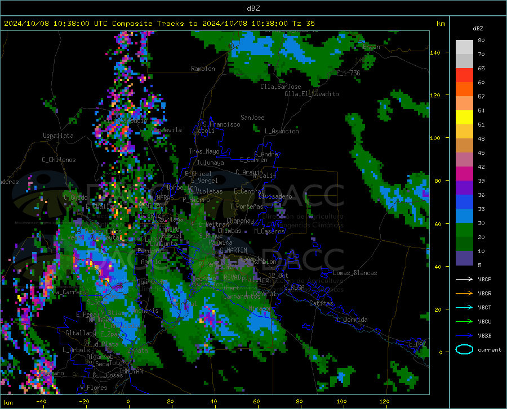Click the 'La_Carrera' map label
This screenshot has height=409, width=507.
[70, 292]
